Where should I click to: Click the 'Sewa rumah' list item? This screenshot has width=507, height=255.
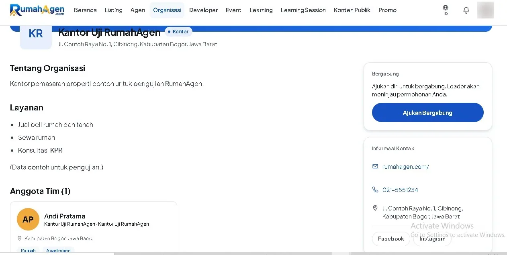click(37, 137)
